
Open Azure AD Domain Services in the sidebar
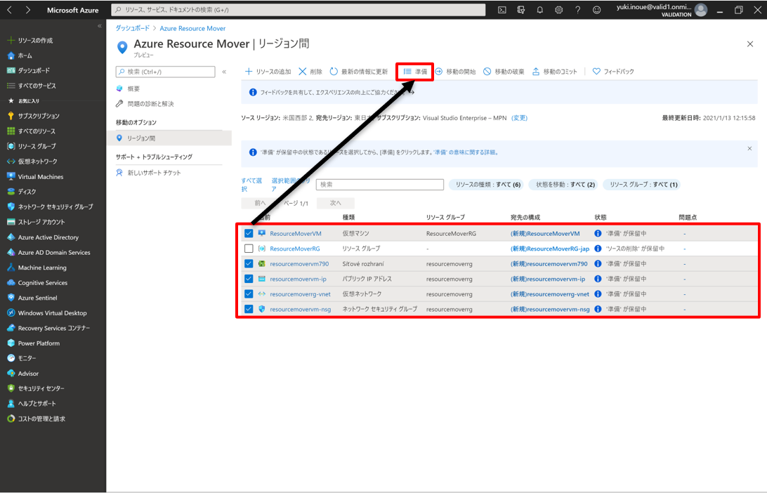[48, 252]
